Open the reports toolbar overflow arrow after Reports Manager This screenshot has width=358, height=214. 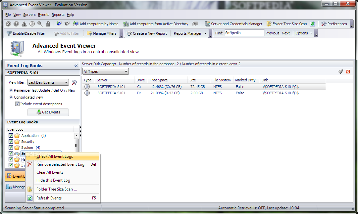[x=210, y=33]
